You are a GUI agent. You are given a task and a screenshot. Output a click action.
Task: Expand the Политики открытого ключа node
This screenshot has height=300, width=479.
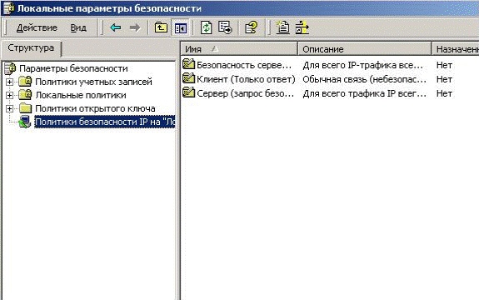pos(9,108)
